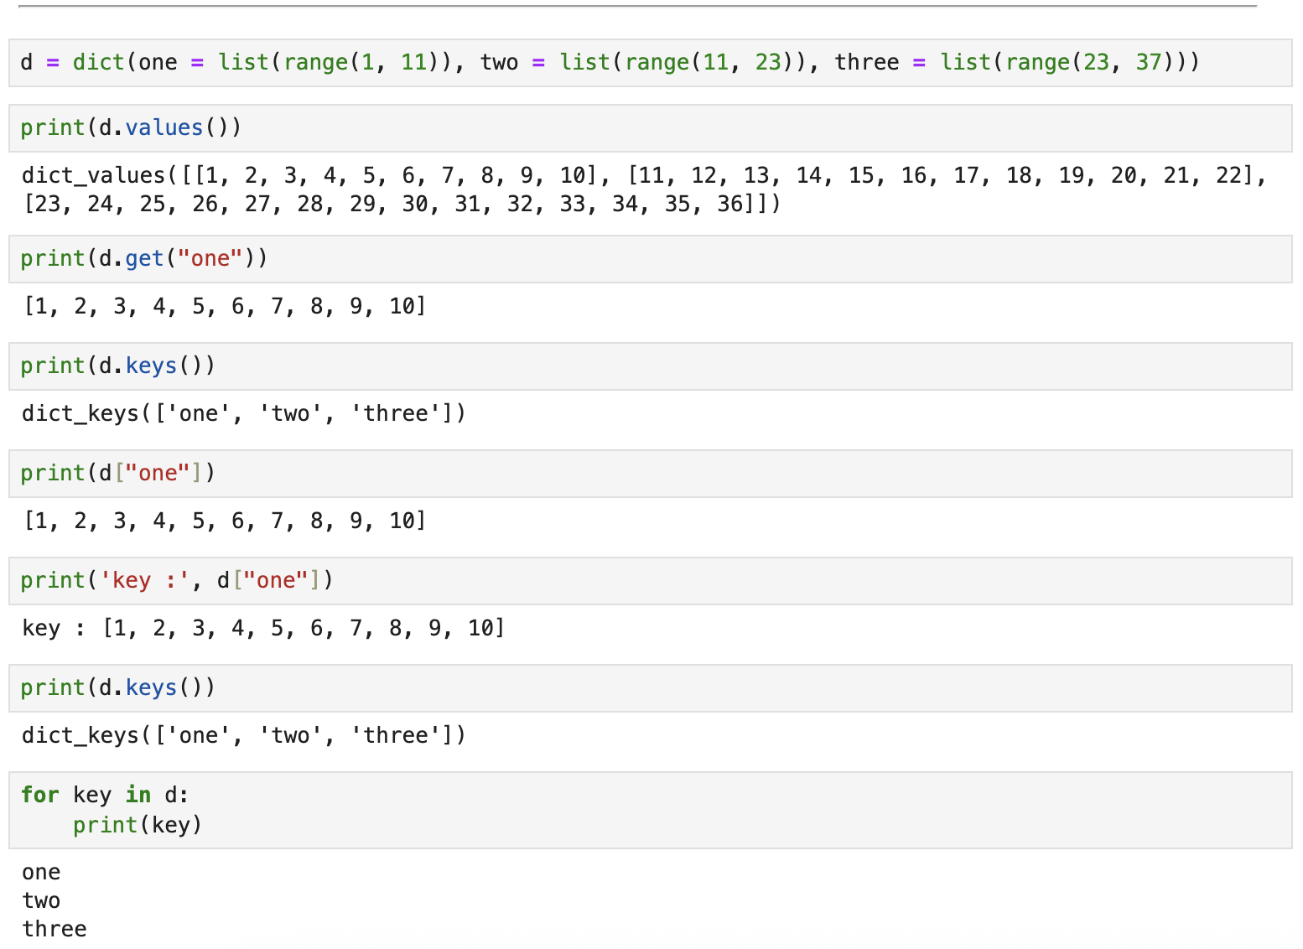Select the second print(d.keys()) cell
The height and width of the screenshot is (949, 1303).
[651, 688]
